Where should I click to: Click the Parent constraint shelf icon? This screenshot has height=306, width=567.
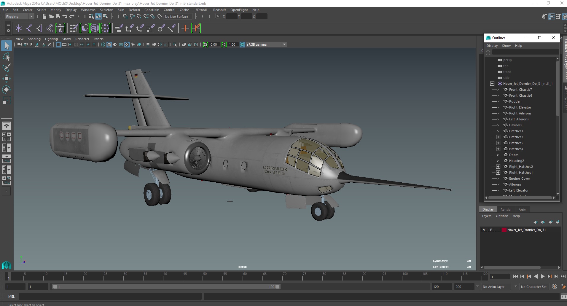point(119,28)
